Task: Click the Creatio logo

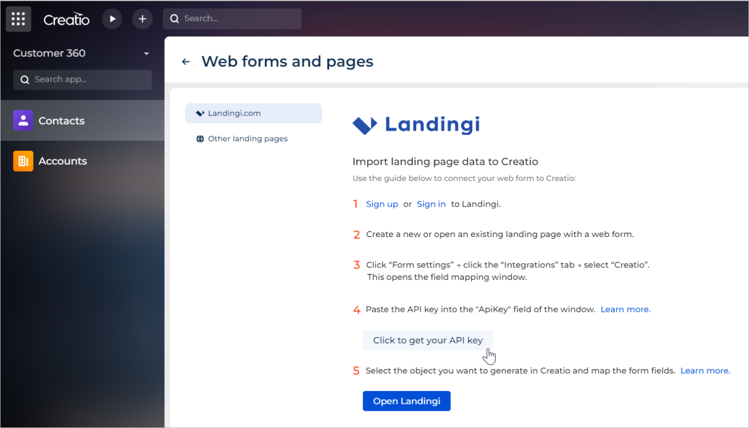Action: [66, 19]
